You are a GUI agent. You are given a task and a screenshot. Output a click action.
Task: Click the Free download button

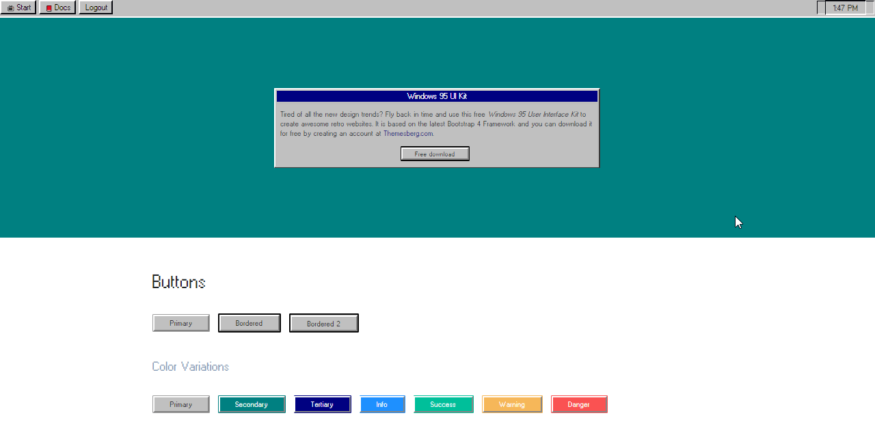(x=435, y=154)
